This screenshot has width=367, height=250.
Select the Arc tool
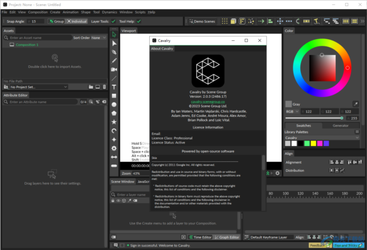pos(114,131)
